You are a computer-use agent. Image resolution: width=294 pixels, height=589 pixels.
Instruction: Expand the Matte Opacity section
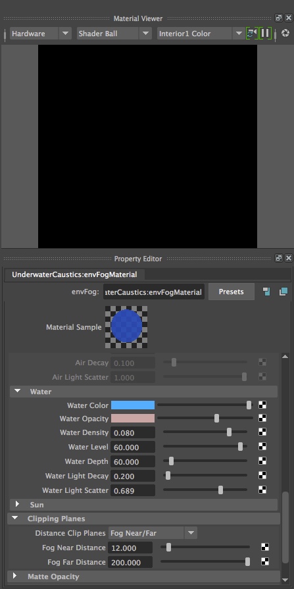click(14, 575)
